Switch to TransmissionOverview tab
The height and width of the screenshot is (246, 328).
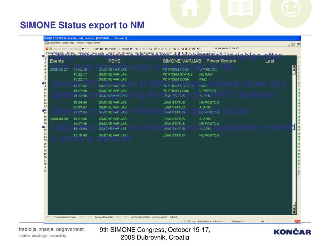click(x=65, y=217)
